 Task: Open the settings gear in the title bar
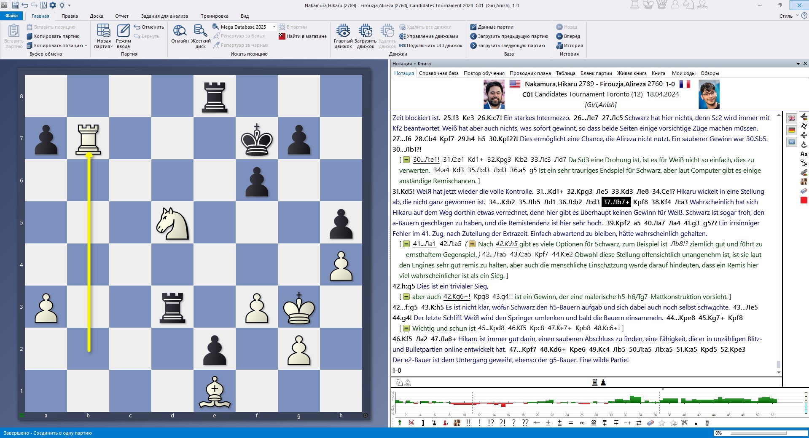coord(52,5)
